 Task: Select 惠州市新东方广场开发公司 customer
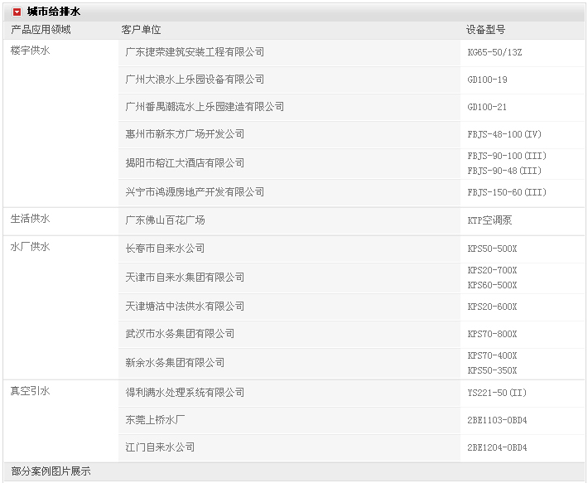tap(185, 134)
